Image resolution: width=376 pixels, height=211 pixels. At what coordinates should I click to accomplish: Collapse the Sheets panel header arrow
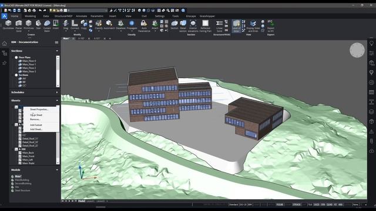tap(57, 100)
